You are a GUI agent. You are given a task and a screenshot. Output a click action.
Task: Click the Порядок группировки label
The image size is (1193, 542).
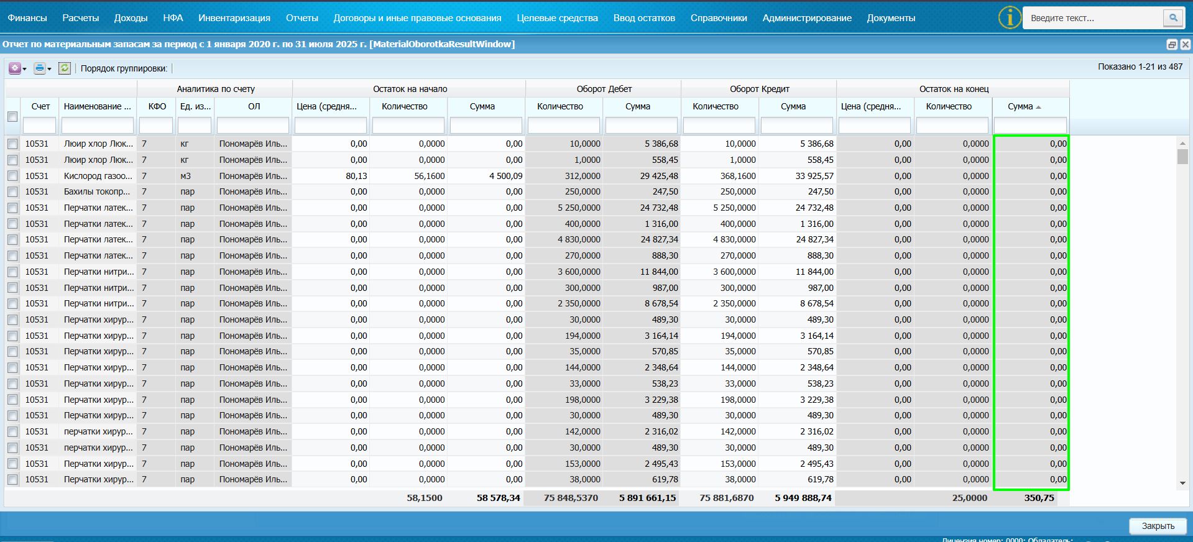pos(124,68)
